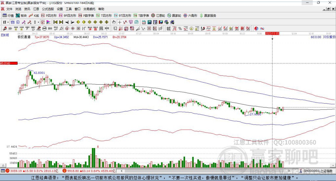
Task: Toggle the 权 price-adjustment icon
Action: click(43, 22)
